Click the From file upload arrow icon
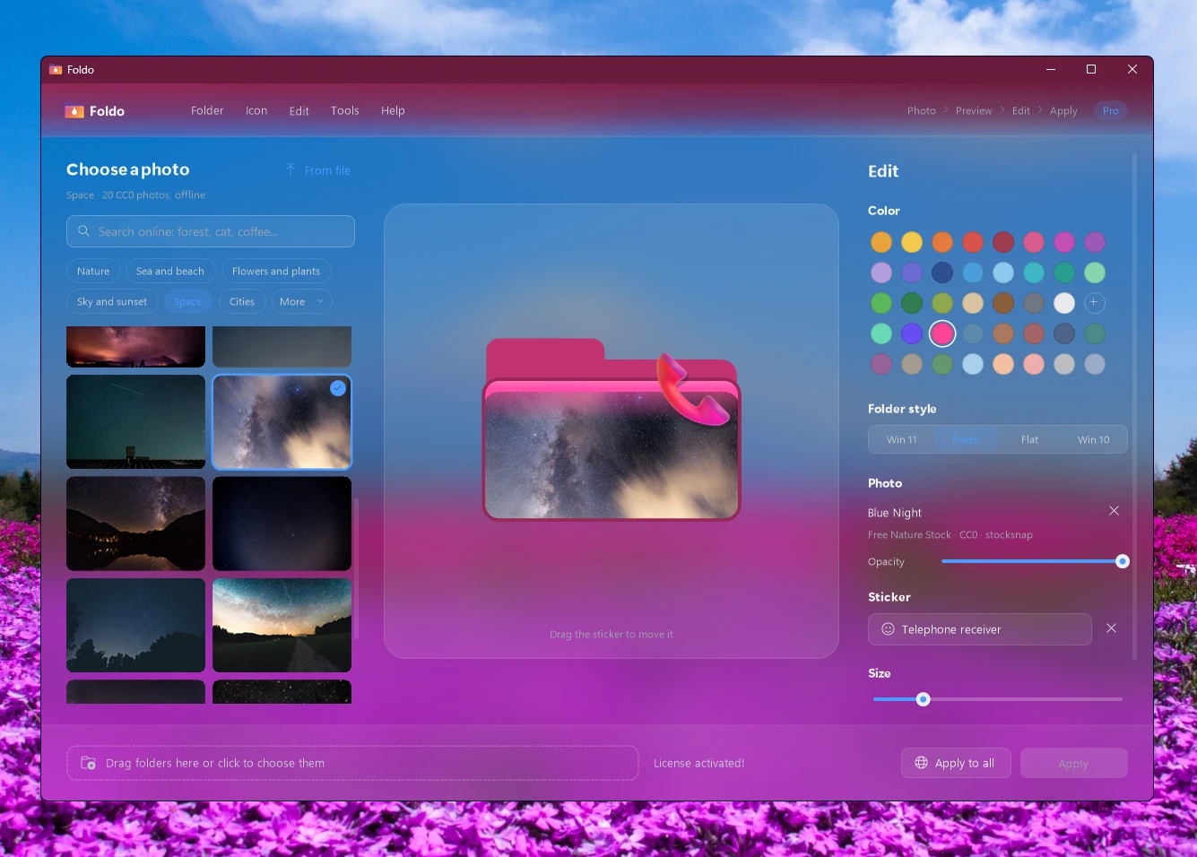Image resolution: width=1197 pixels, height=857 pixels. (x=291, y=170)
